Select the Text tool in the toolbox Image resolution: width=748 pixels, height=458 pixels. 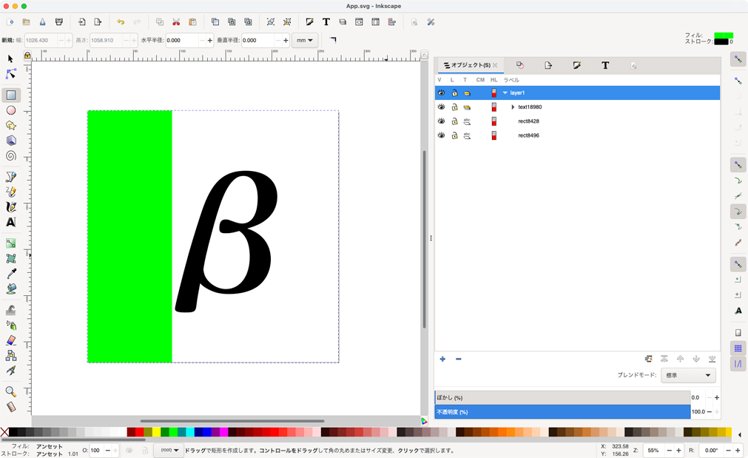[x=11, y=222]
